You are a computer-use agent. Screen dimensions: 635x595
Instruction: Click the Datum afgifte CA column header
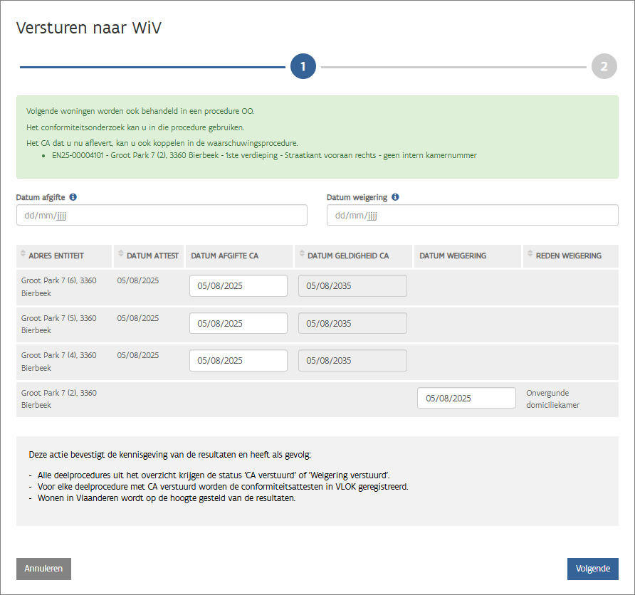pyautogui.click(x=224, y=256)
